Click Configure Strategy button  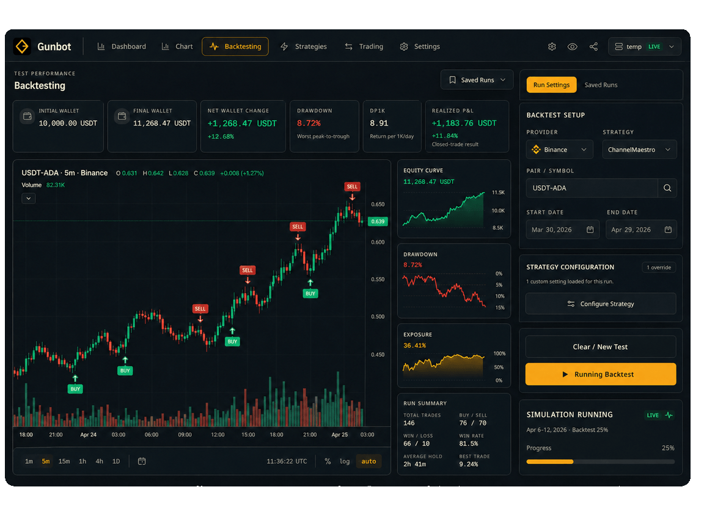601,304
